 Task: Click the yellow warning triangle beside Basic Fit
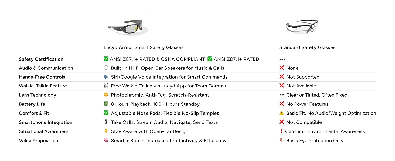click(282, 113)
